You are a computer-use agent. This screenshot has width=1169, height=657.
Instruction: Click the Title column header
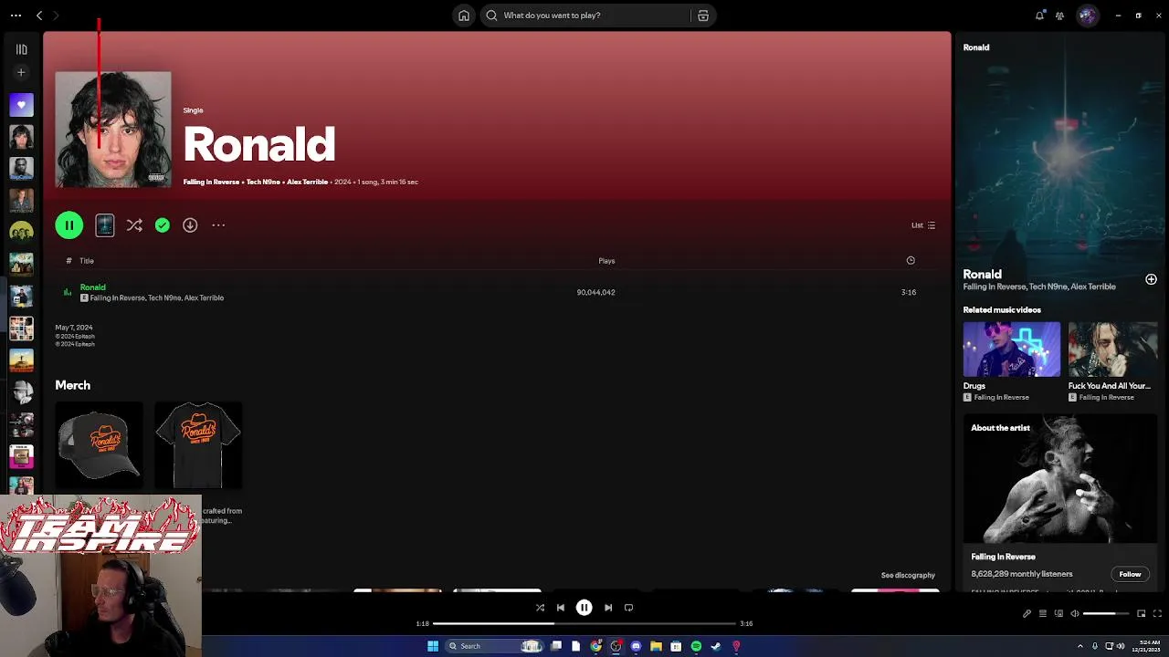(x=87, y=261)
